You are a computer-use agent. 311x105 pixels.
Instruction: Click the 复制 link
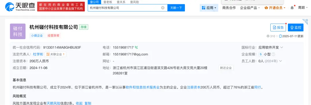pyautogui.click(x=88, y=103)
